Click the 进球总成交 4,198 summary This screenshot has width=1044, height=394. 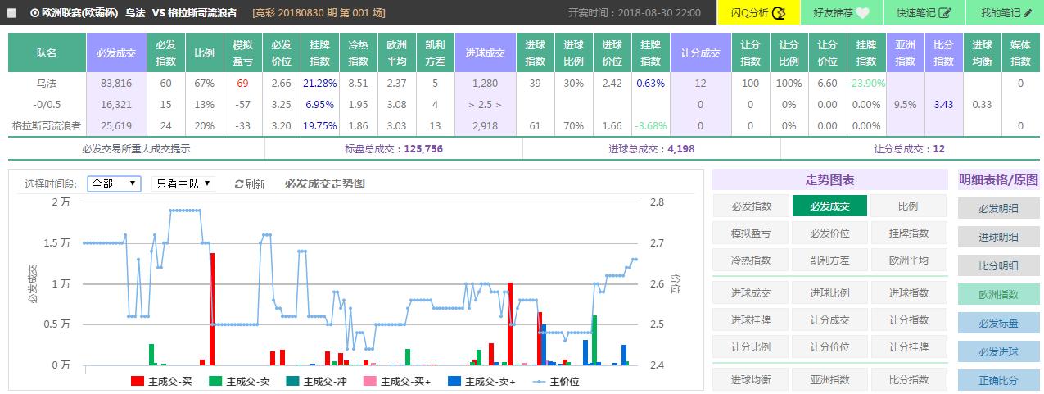click(651, 148)
